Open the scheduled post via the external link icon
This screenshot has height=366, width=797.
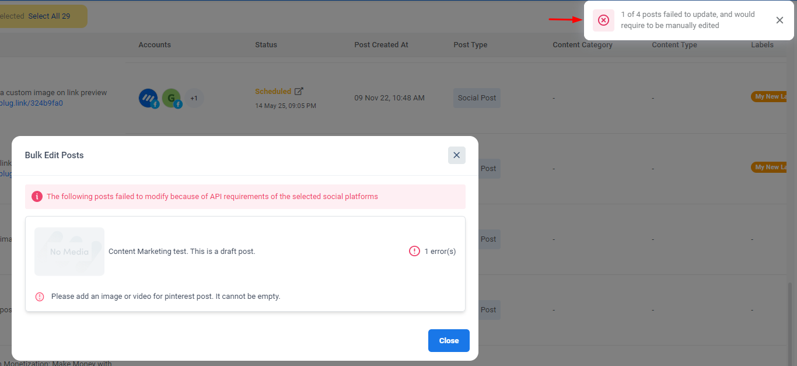pyautogui.click(x=299, y=90)
